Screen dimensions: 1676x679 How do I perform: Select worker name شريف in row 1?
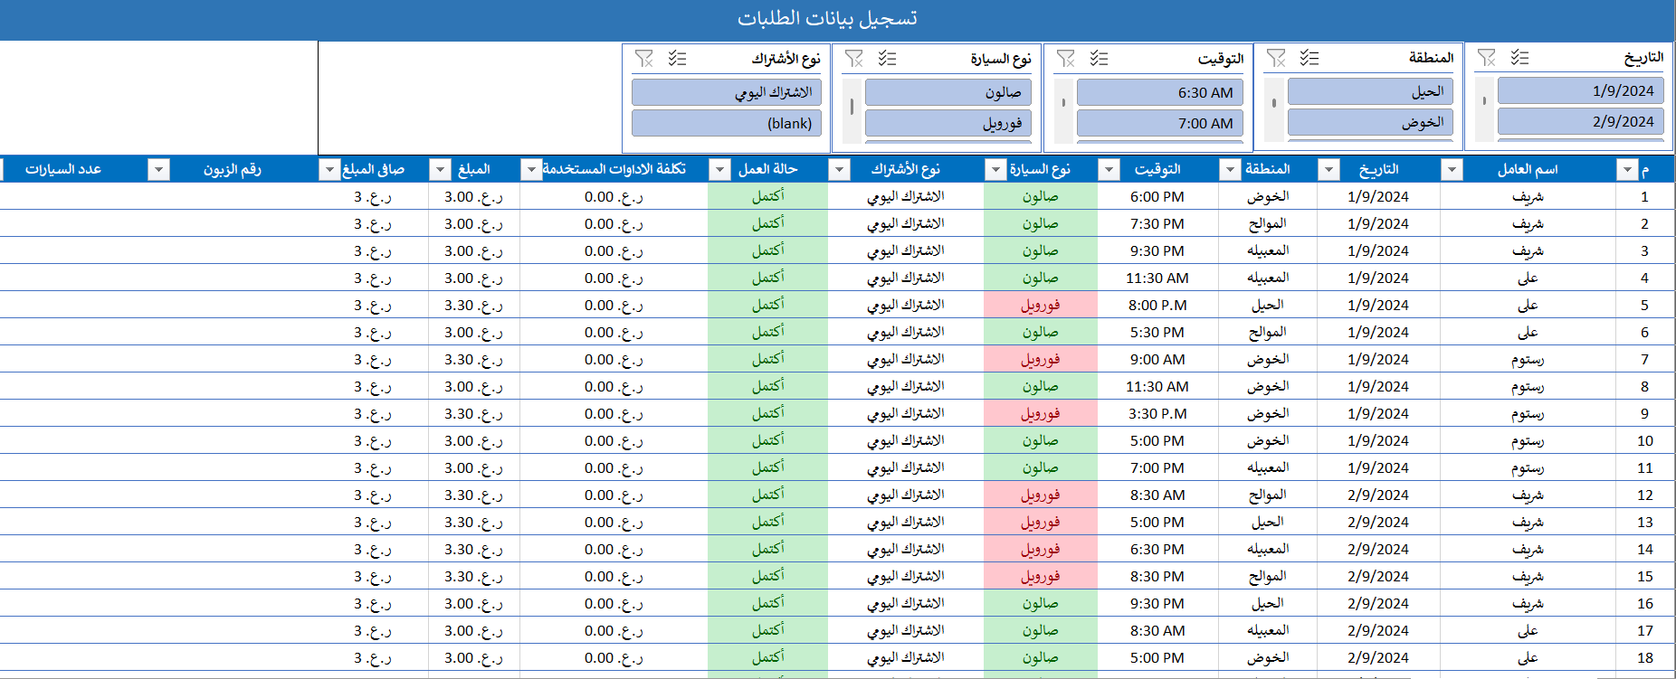coord(1528,197)
